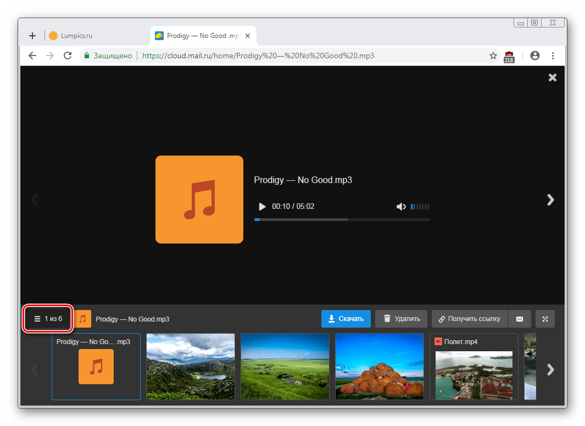Click the blue Скачать download button
Screen dimensions: 585x426
(x=346, y=319)
